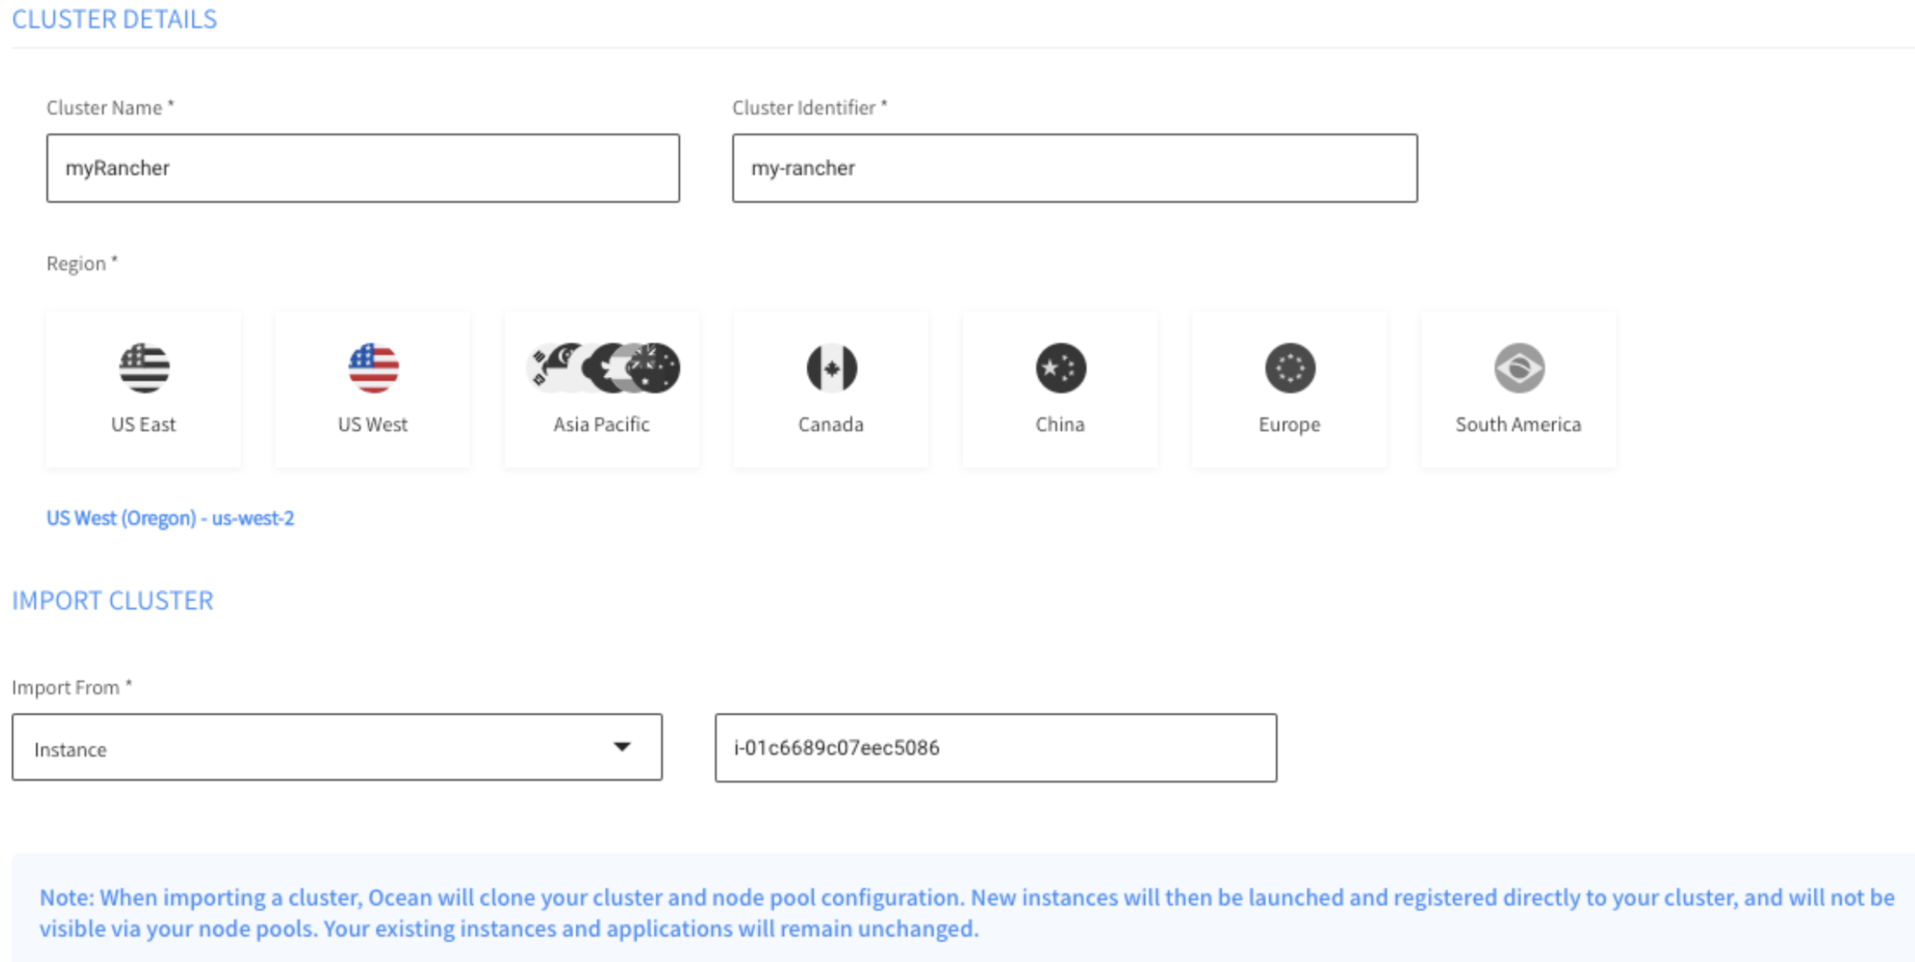Pick the South America flag icon

point(1519,368)
